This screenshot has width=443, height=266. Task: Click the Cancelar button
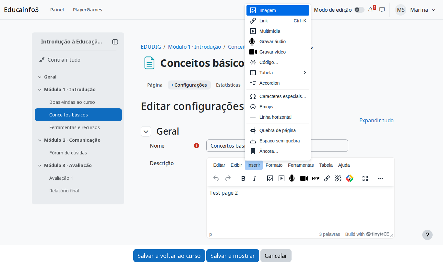point(276,256)
